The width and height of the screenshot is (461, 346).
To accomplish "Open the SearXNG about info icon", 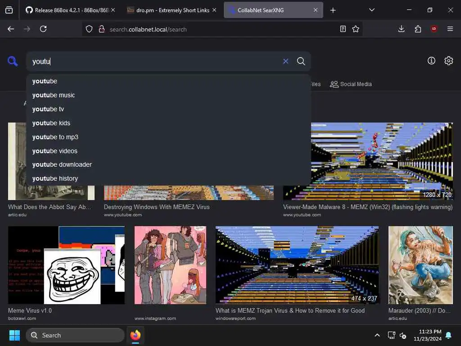I will coord(431,61).
